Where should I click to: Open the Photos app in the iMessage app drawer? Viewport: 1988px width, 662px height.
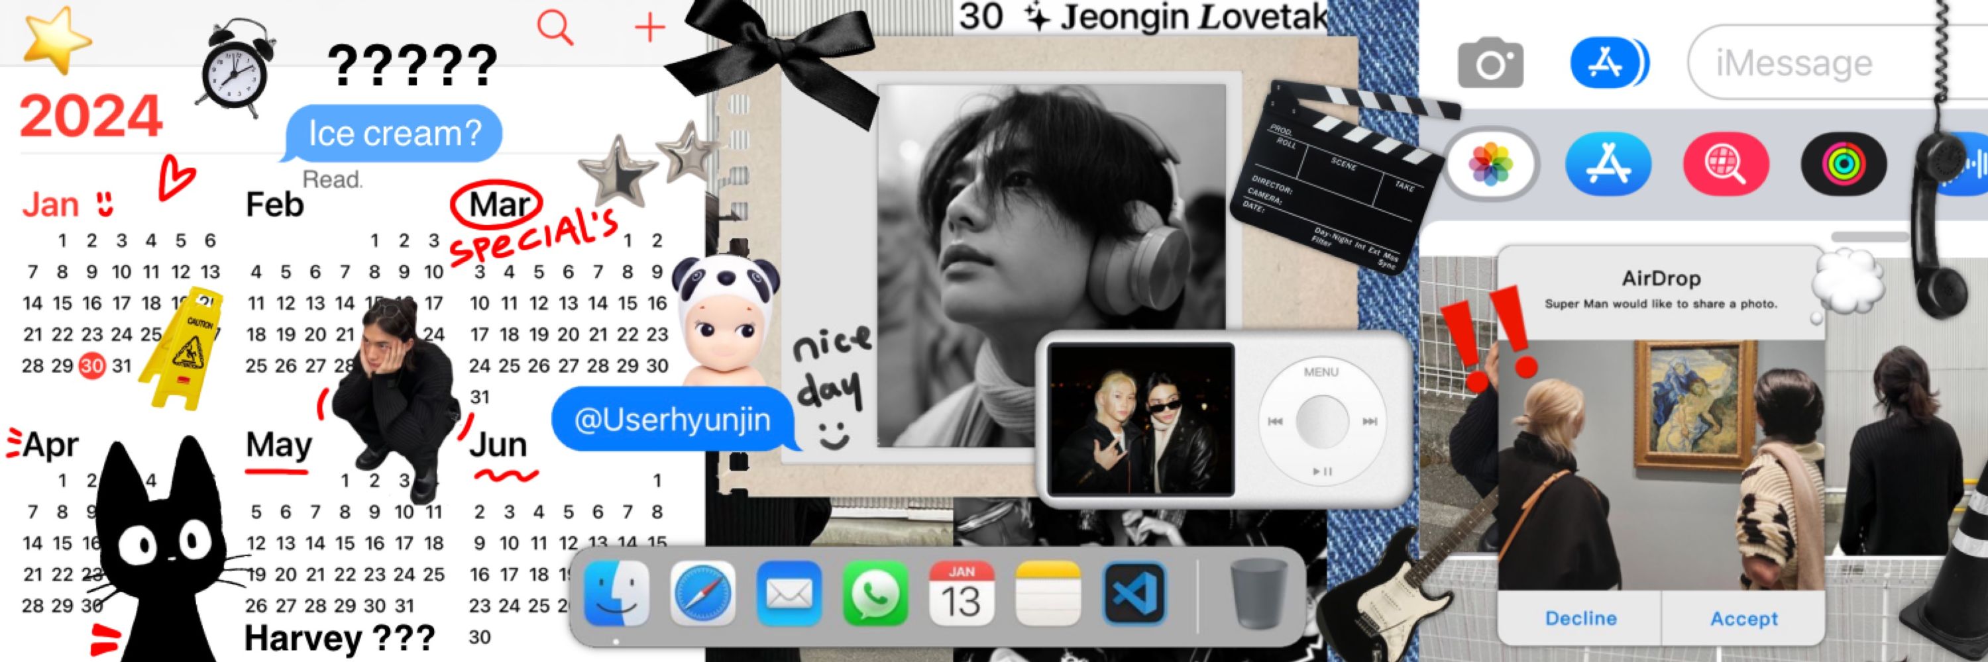(1491, 164)
